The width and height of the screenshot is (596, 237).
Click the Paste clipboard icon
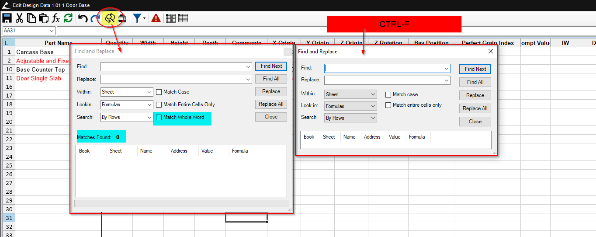pyautogui.click(x=43, y=18)
